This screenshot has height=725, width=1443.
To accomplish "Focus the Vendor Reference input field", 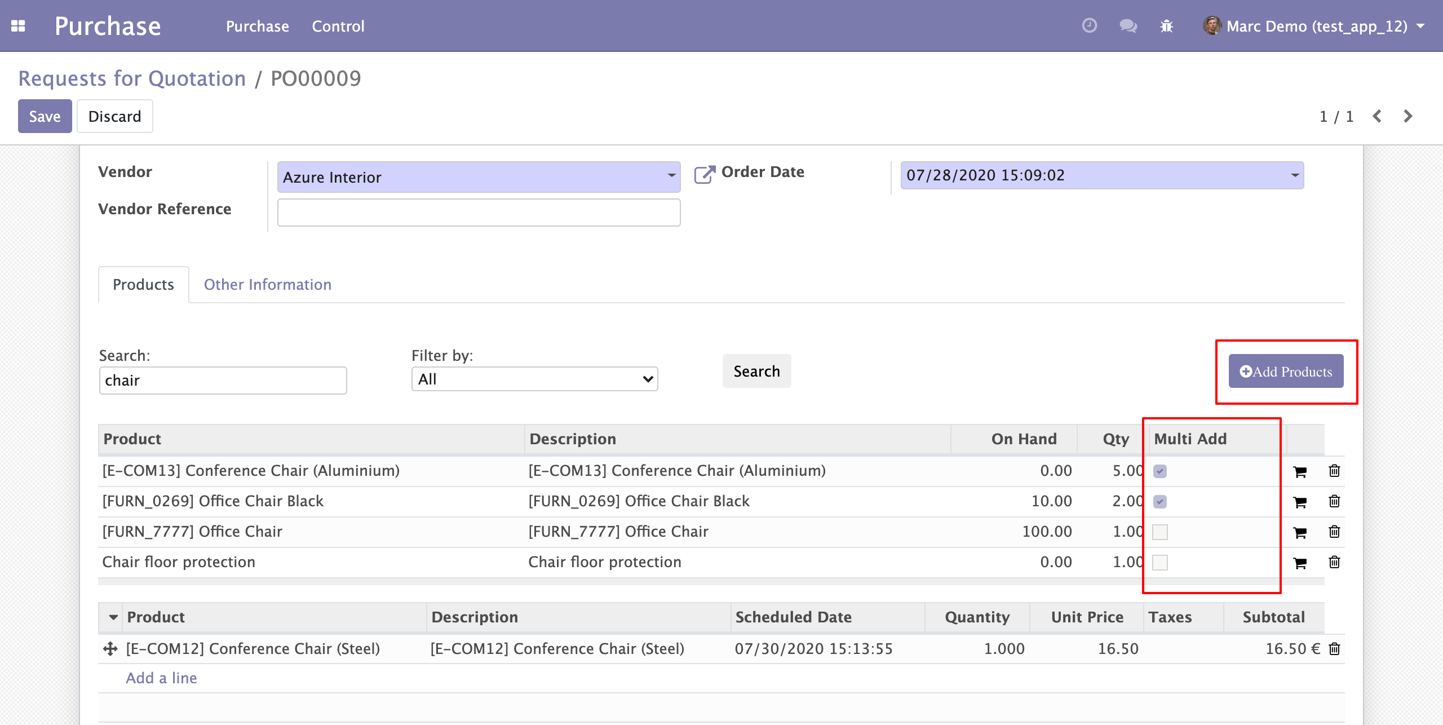I will click(x=479, y=213).
